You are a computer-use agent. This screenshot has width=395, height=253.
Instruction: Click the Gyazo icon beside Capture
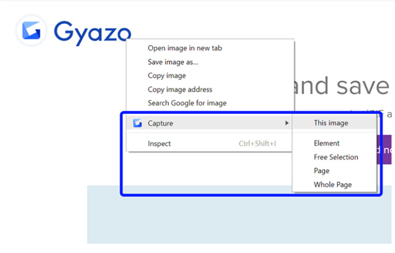pos(138,123)
